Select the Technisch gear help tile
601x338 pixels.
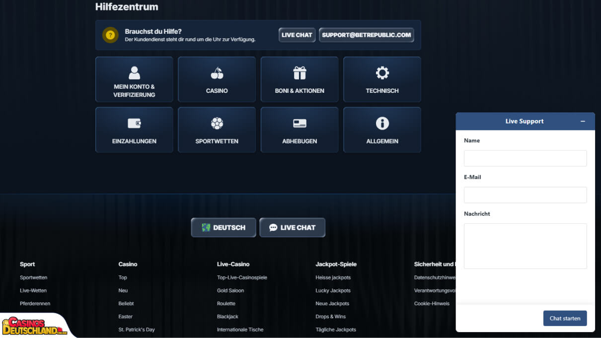(382, 79)
